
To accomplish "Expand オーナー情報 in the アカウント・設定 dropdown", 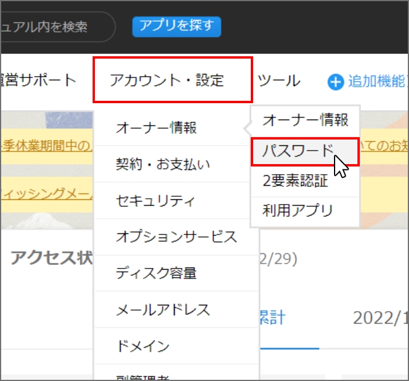I will tap(156, 128).
